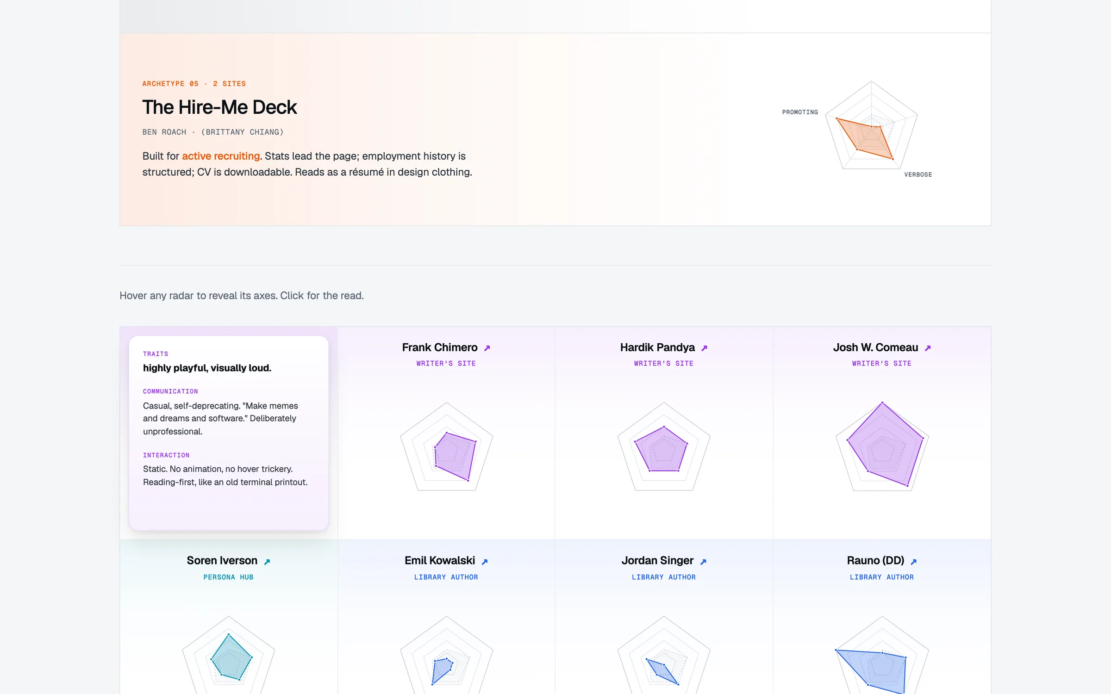Click the "PROMOTING" axis label
The width and height of the screenshot is (1111, 694).
click(x=800, y=112)
